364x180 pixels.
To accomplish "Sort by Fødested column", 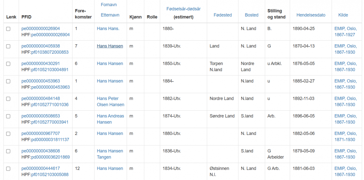I will (222, 15).
